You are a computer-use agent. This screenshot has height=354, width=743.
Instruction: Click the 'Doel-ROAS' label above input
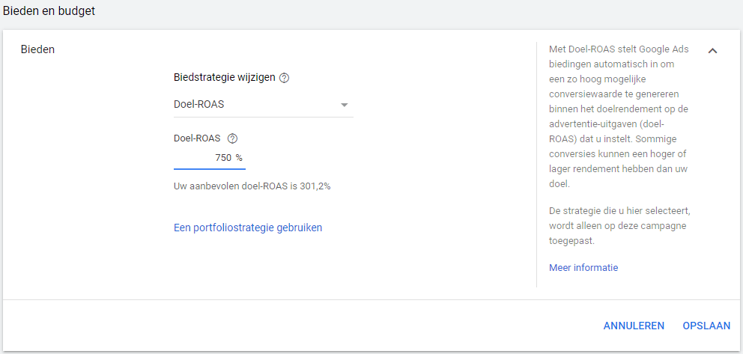click(x=197, y=138)
